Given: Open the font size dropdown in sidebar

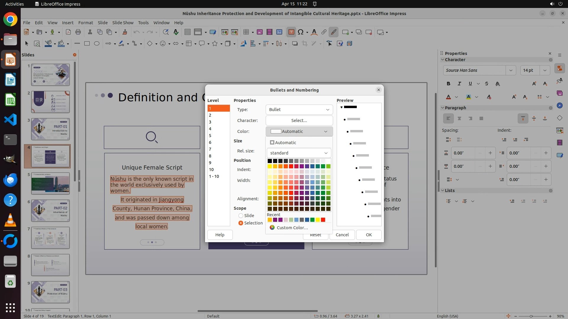Looking at the screenshot, I should [x=545, y=70].
